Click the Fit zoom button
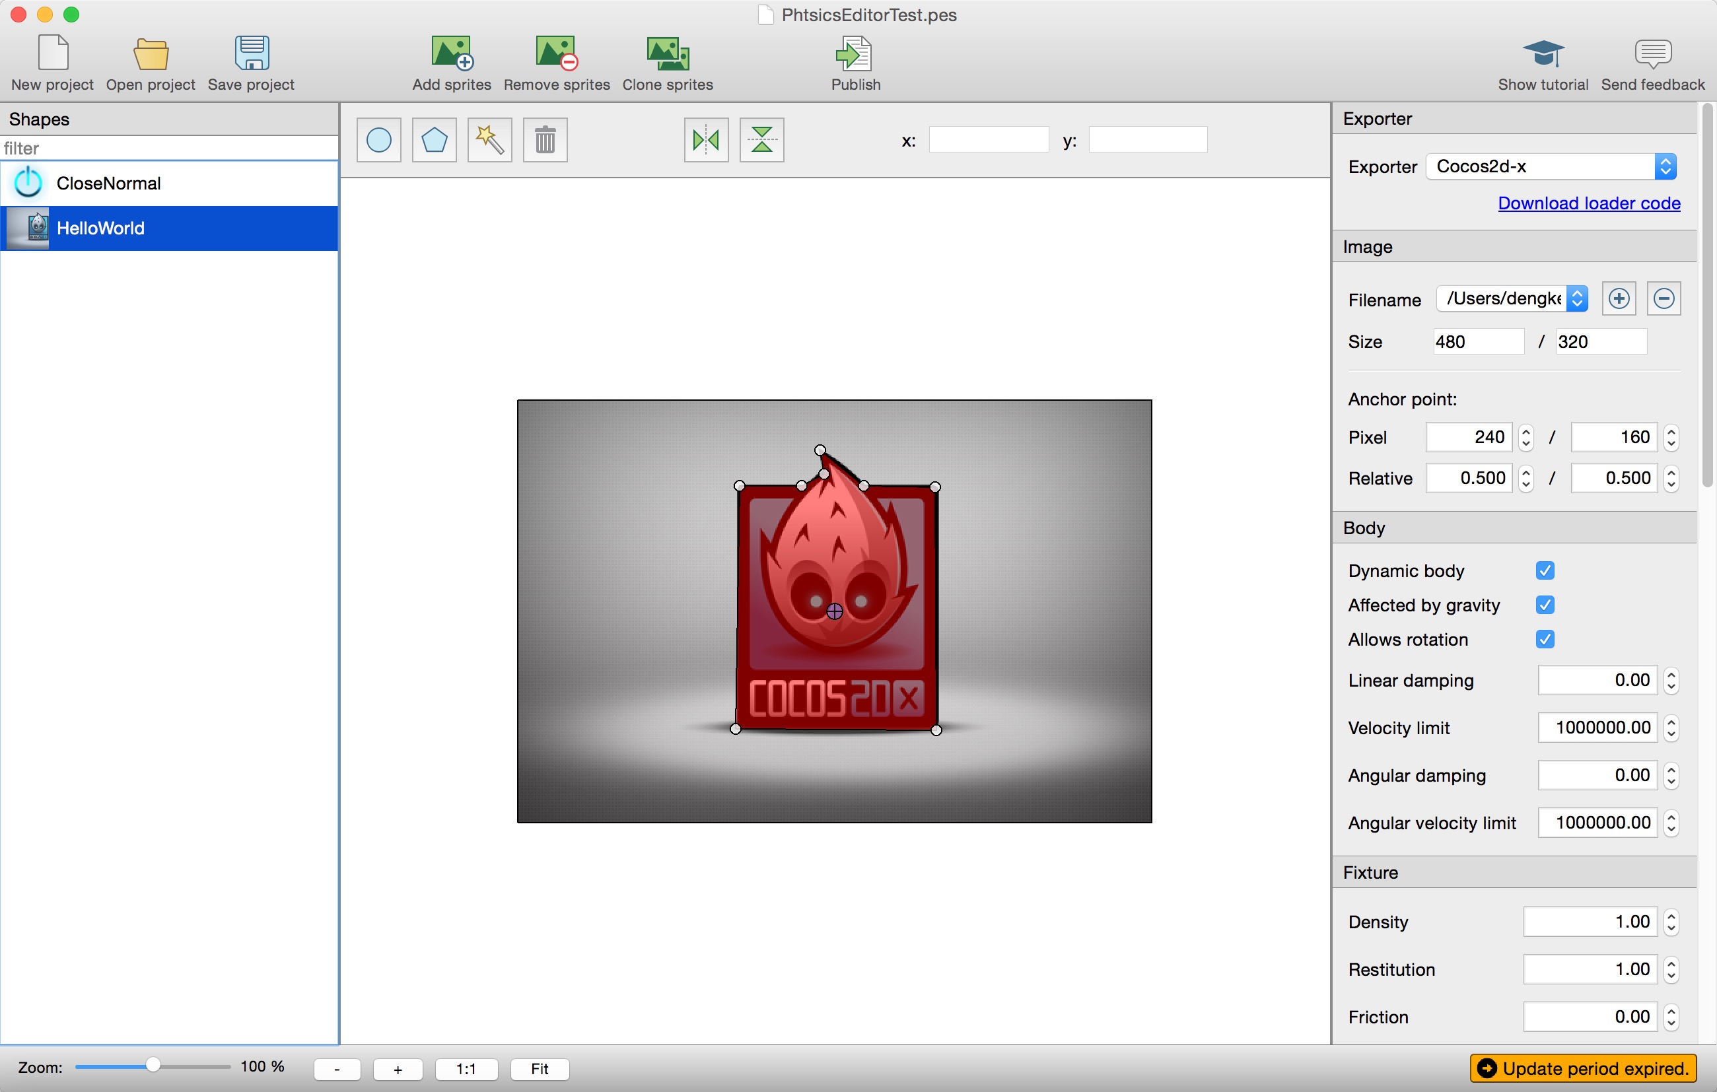The height and width of the screenshot is (1092, 1717). (x=540, y=1068)
